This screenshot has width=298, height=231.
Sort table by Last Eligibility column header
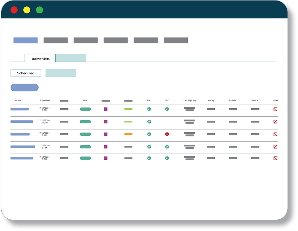190,100
